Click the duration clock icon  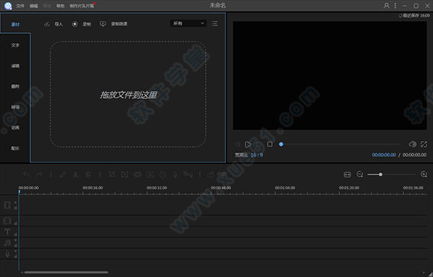[x=162, y=174]
